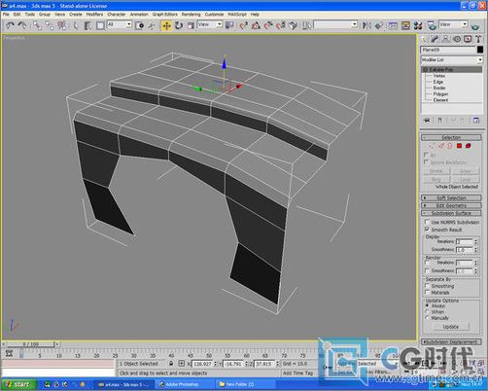
Task: Click the Update button
Action: tap(451, 327)
